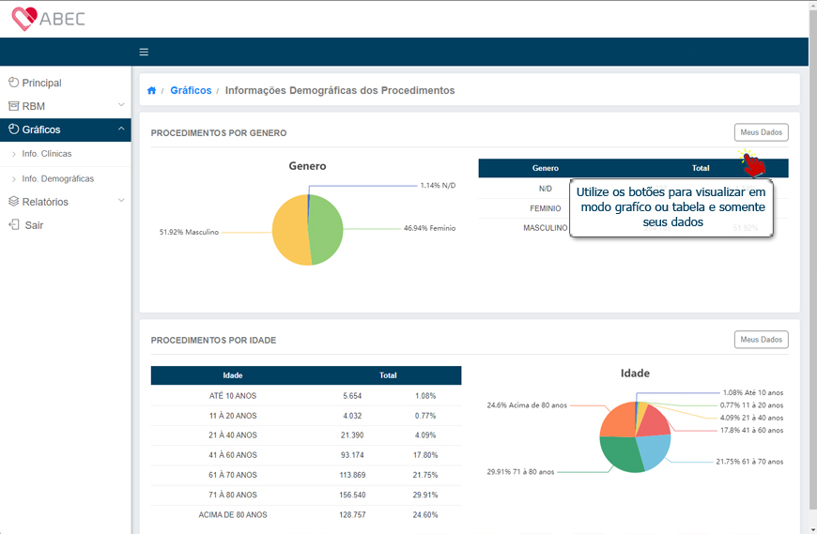Open the RBM menu item
Image resolution: width=817 pixels, height=534 pixels.
coord(66,106)
